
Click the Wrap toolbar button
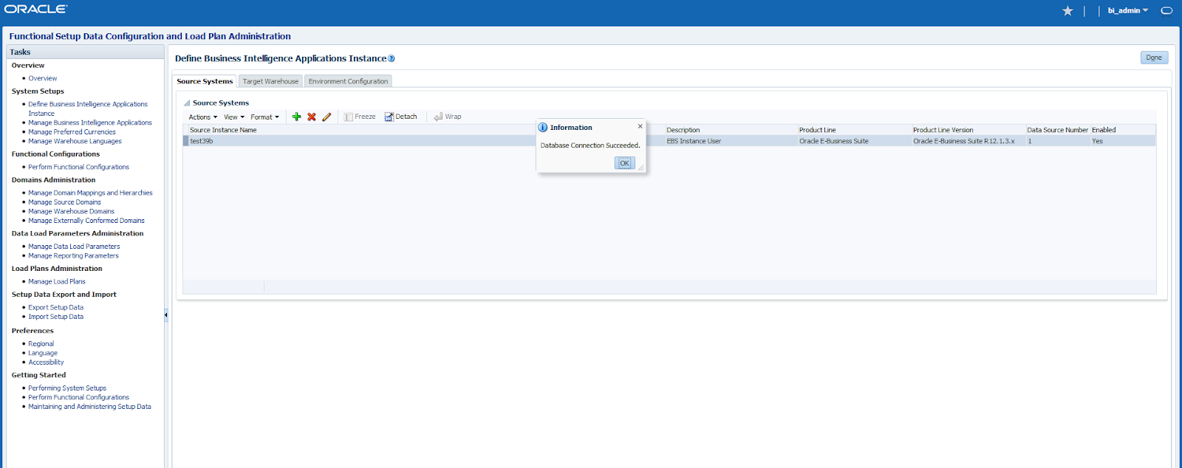pos(448,117)
